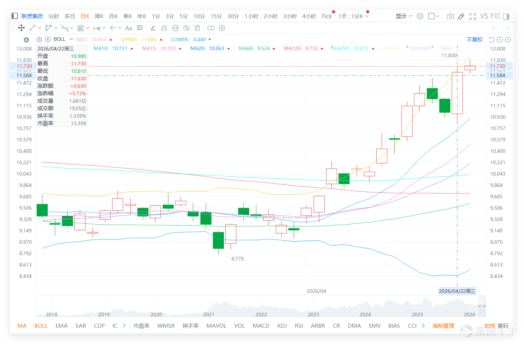Show more sub indicators after CCI
524x344 pixels.
tap(423, 325)
